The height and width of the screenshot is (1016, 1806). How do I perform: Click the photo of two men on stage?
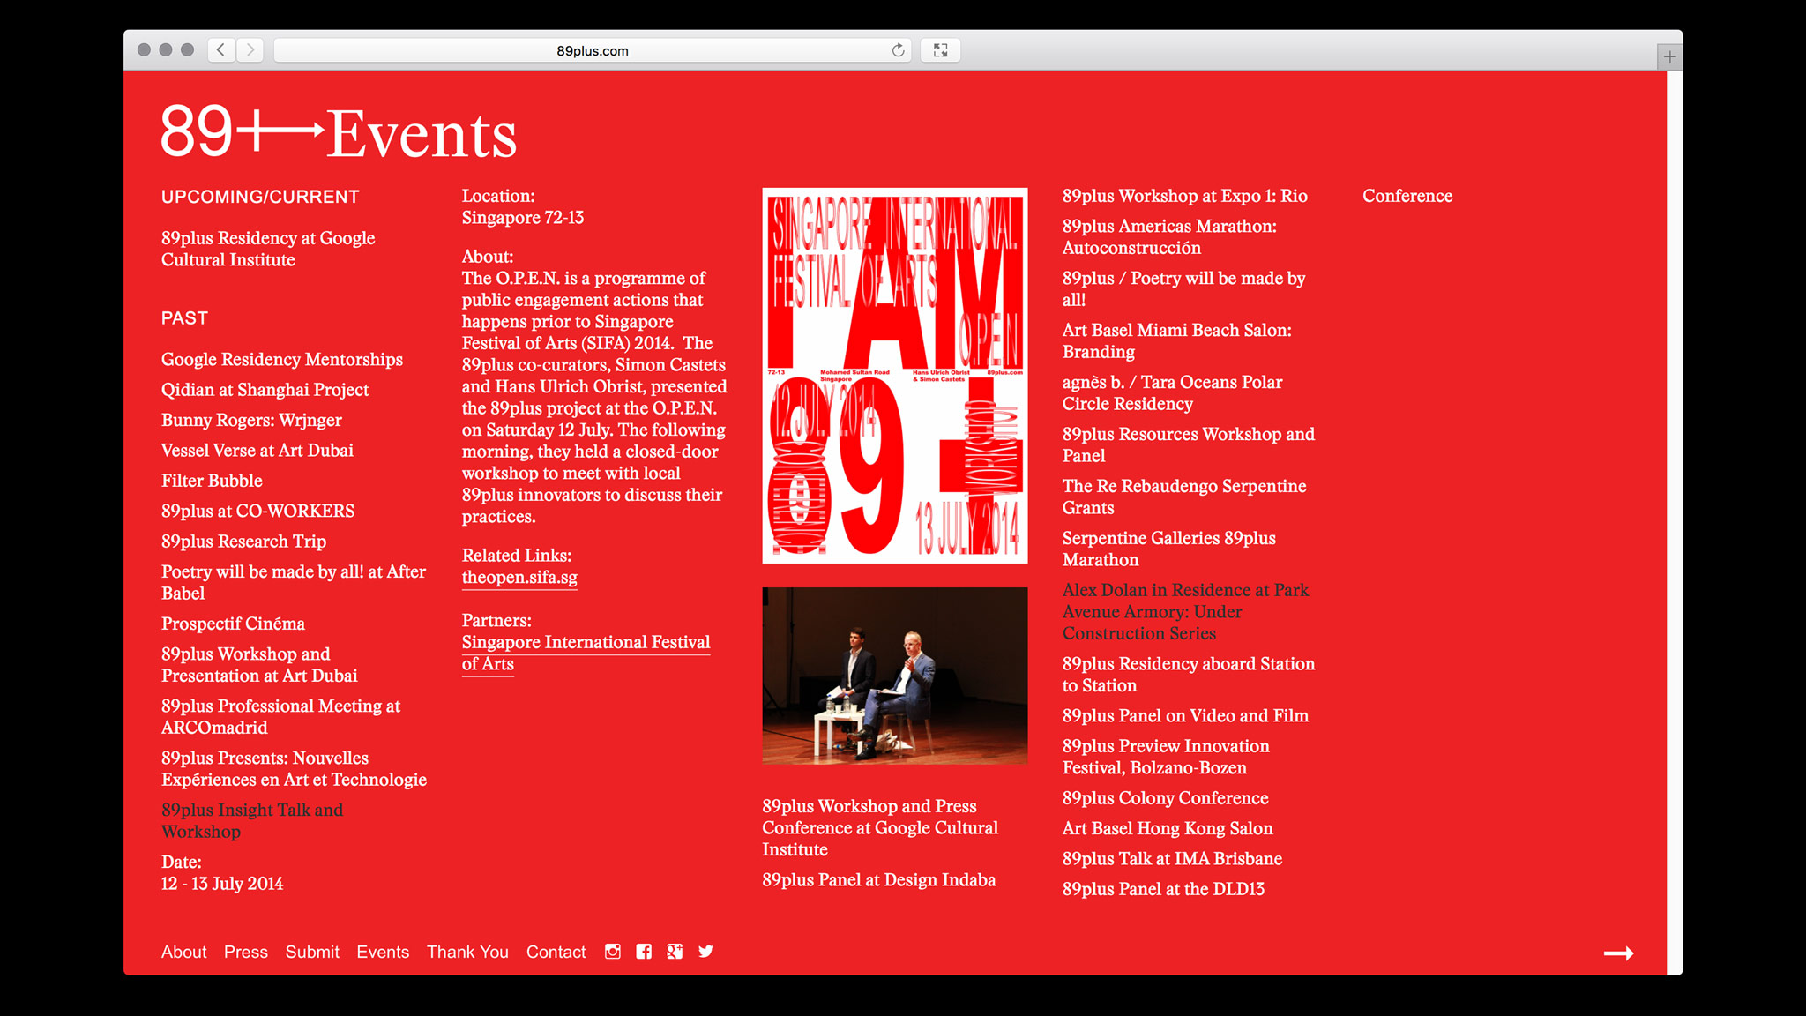click(x=895, y=676)
